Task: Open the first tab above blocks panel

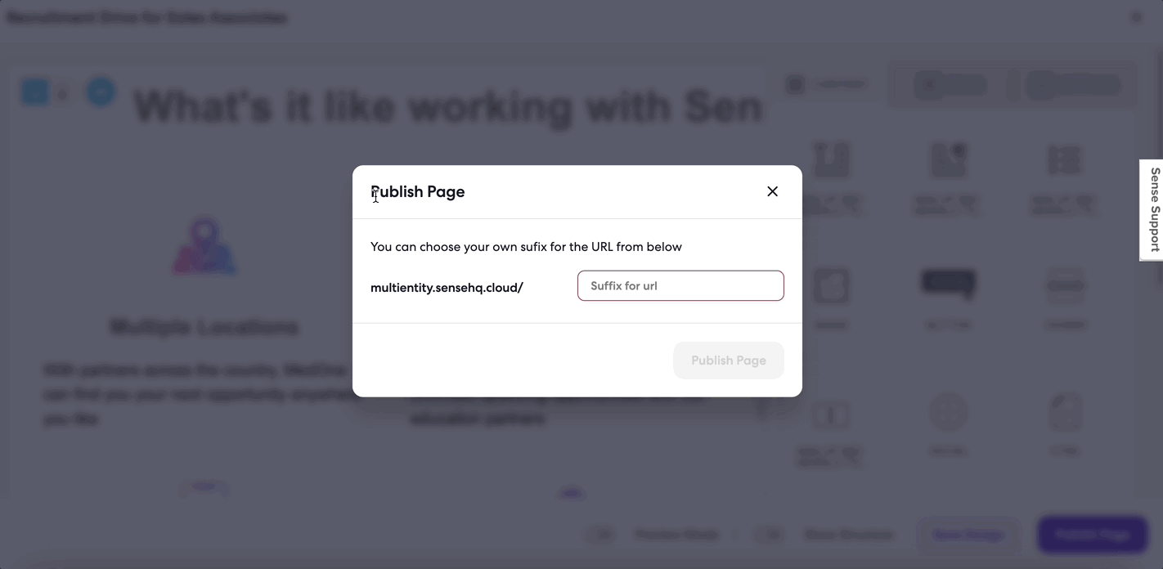Action: pyautogui.click(x=950, y=84)
